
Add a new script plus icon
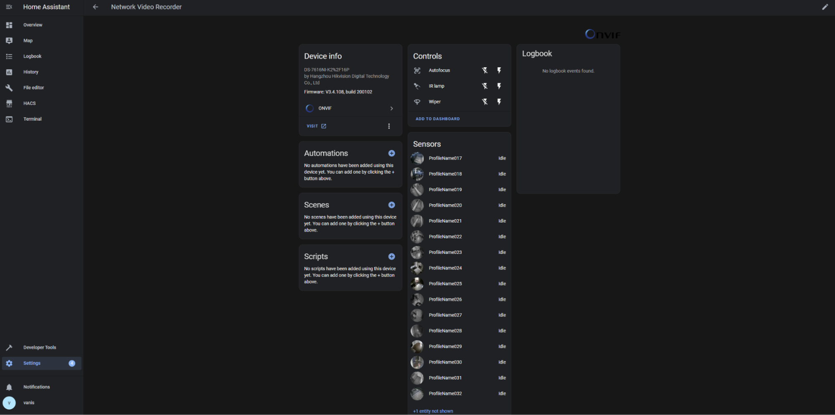coord(391,257)
